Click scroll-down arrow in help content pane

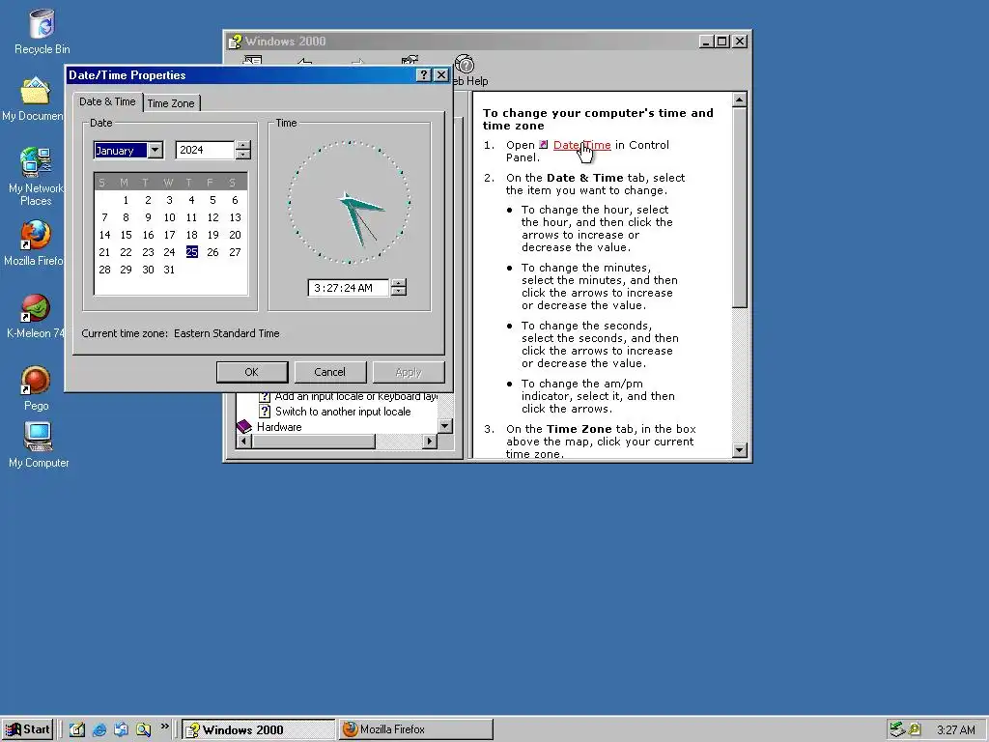(x=739, y=450)
